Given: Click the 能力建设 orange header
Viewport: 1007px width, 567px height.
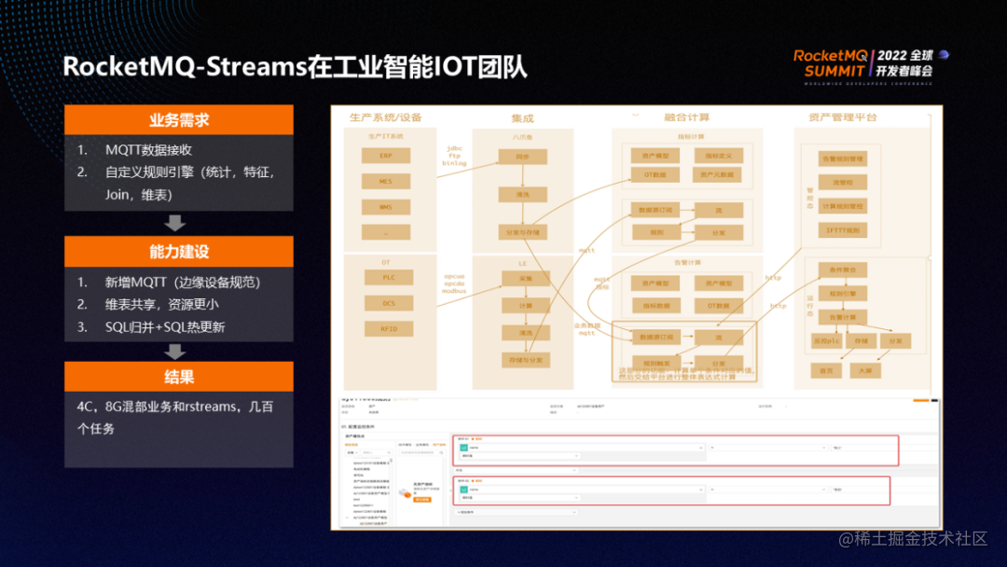Looking at the screenshot, I should pos(178,252).
